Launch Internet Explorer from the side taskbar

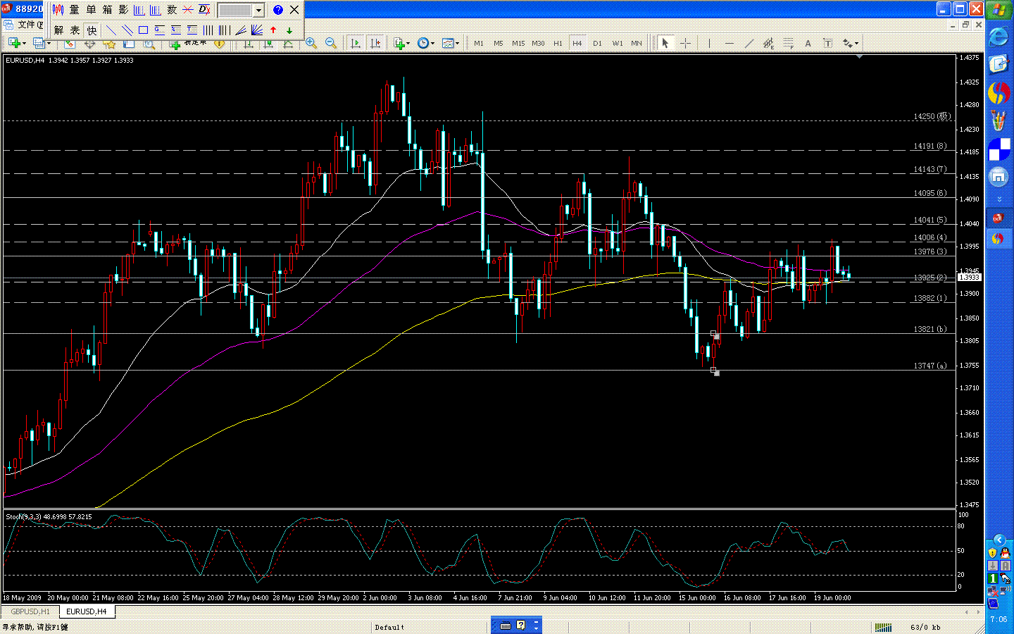999,37
